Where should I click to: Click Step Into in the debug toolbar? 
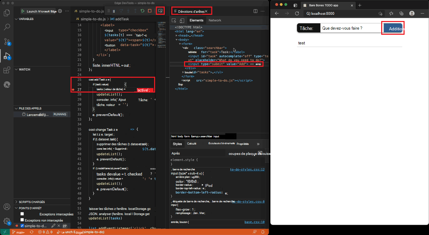pyautogui.click(x=128, y=11)
